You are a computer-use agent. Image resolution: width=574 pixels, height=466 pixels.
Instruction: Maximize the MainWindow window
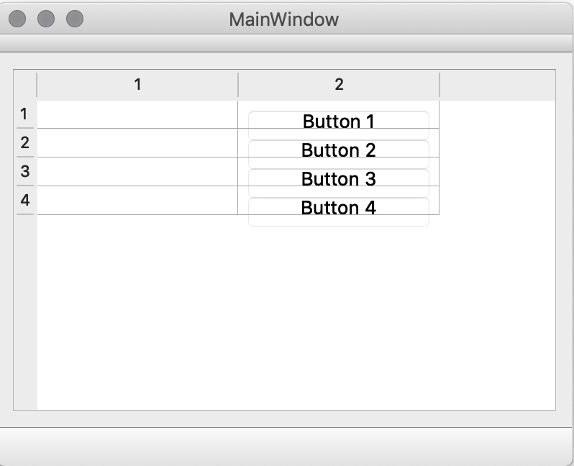click(x=75, y=19)
